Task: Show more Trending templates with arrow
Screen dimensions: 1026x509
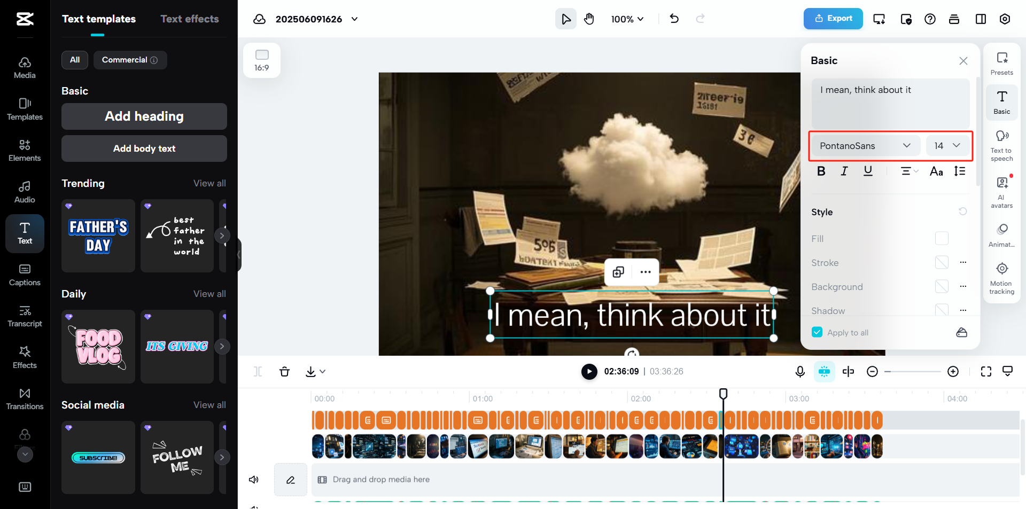Action: [222, 236]
